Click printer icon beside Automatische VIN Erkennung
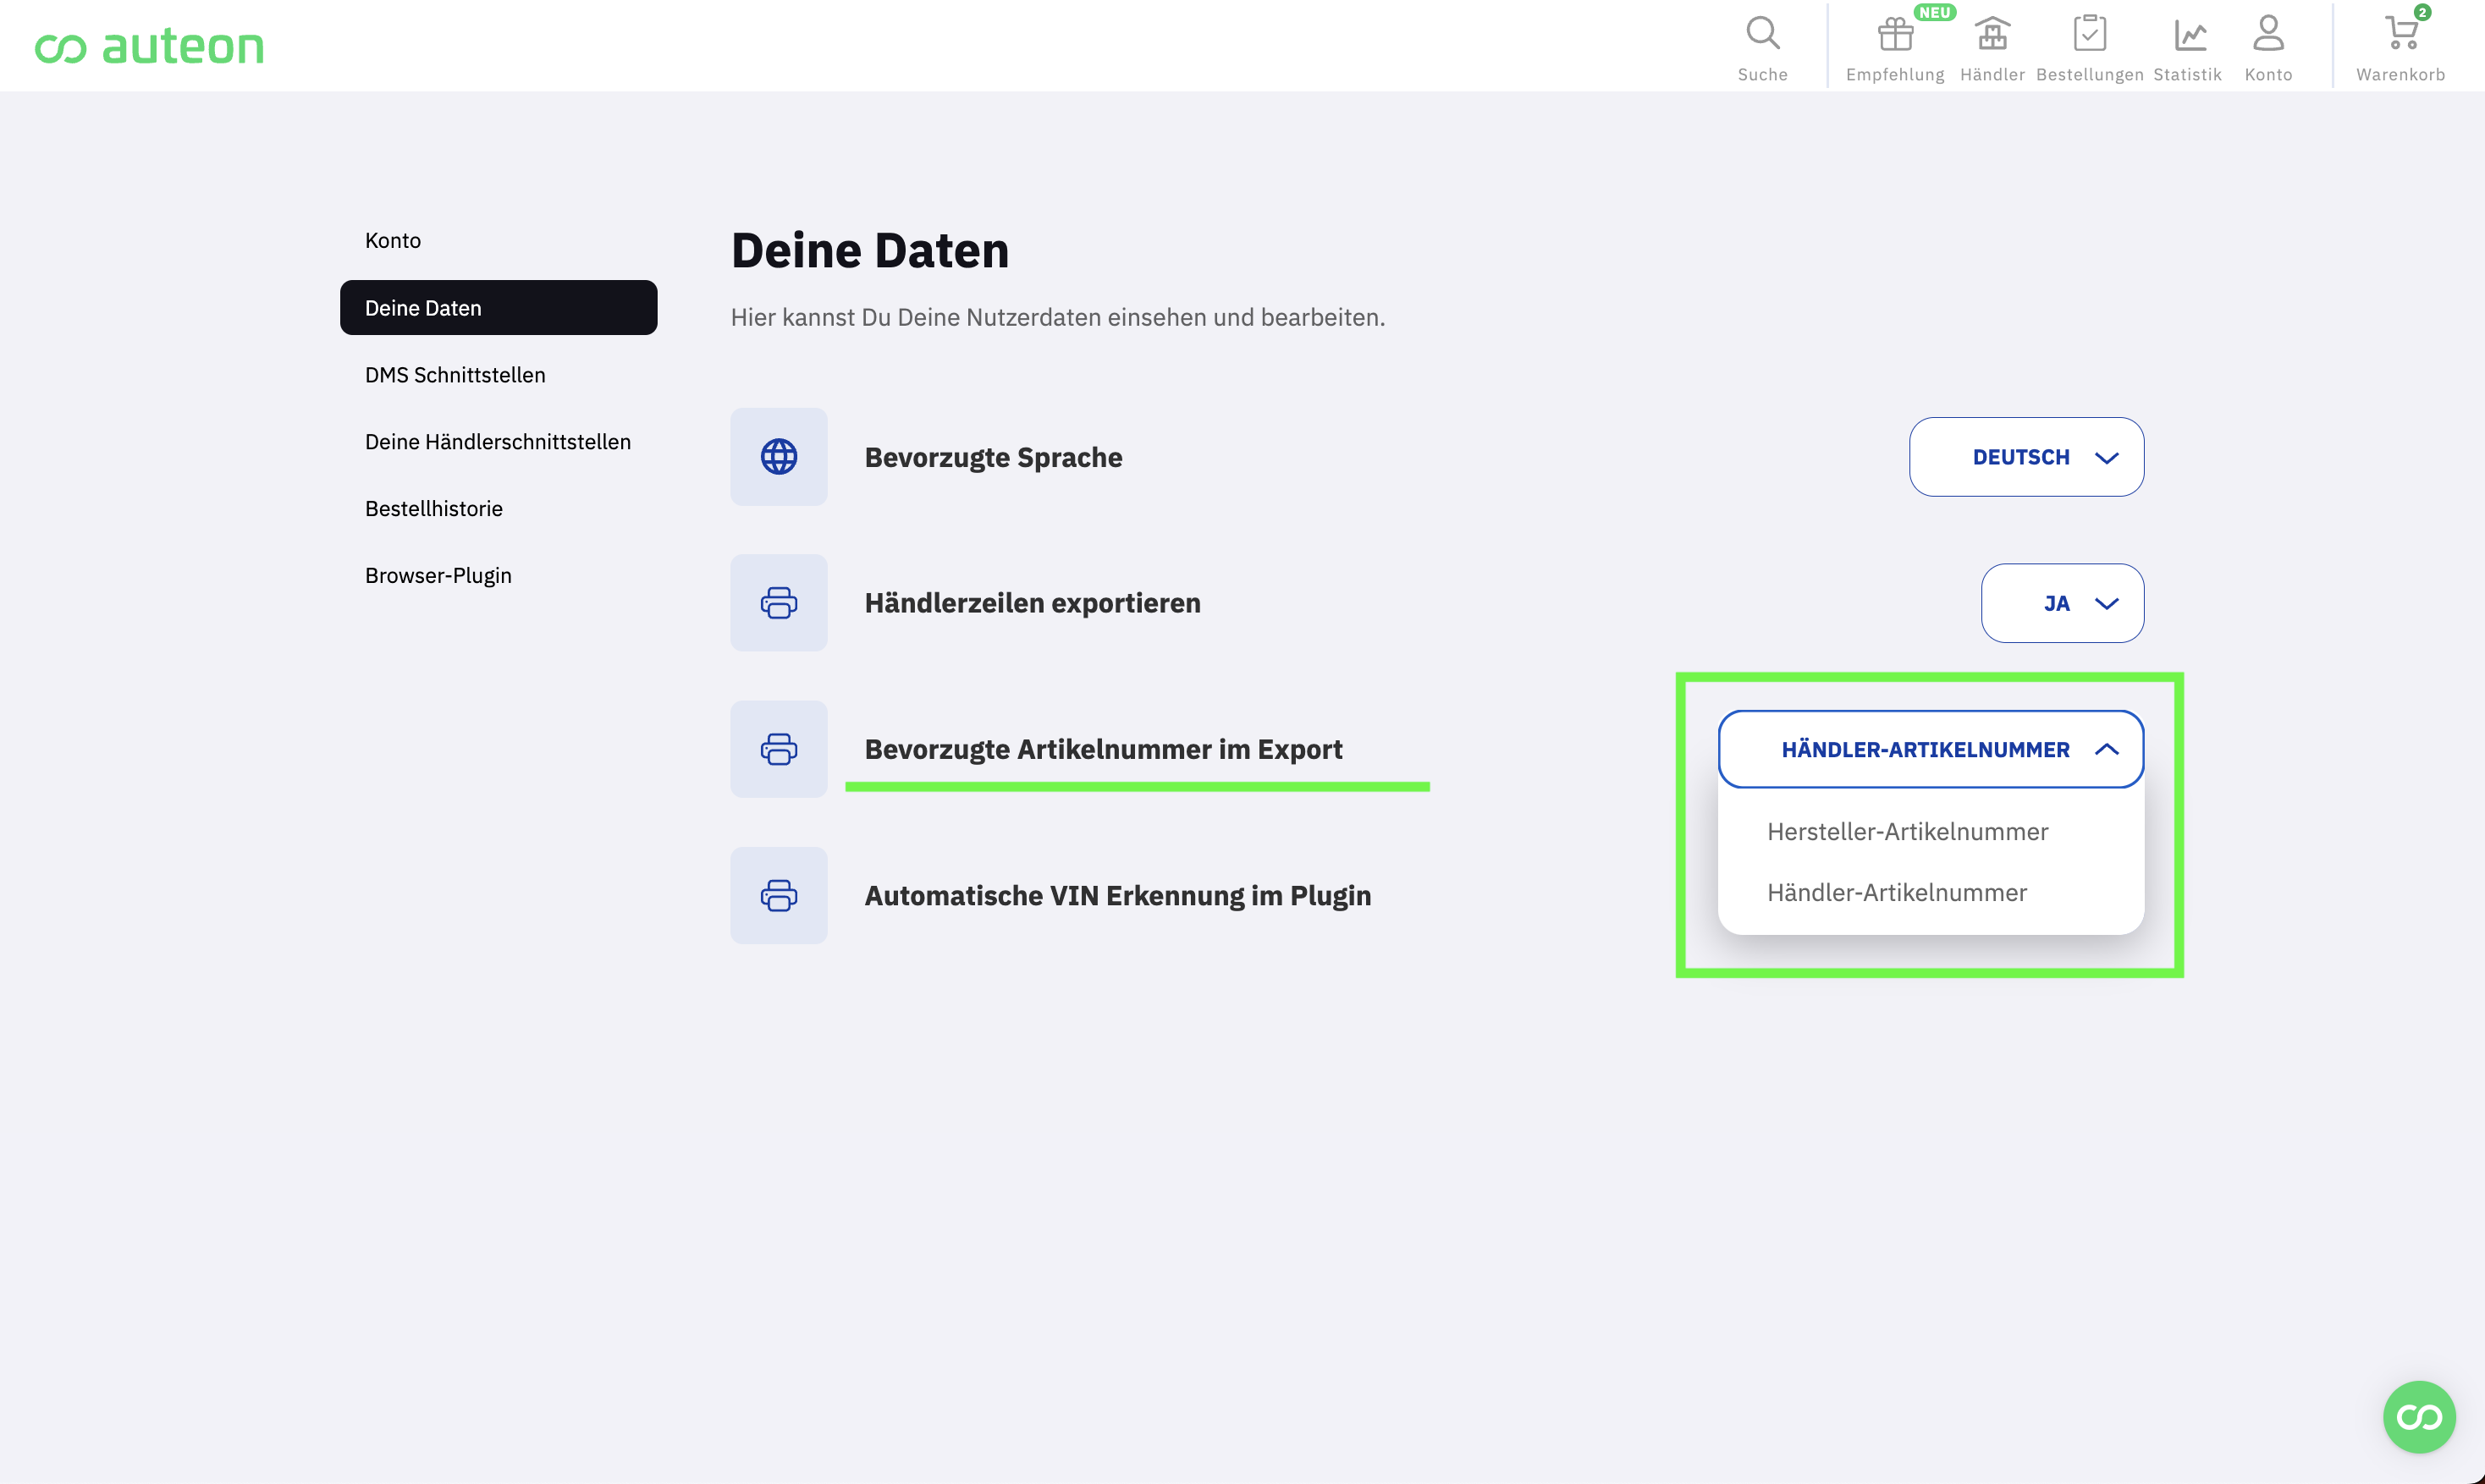 click(779, 895)
